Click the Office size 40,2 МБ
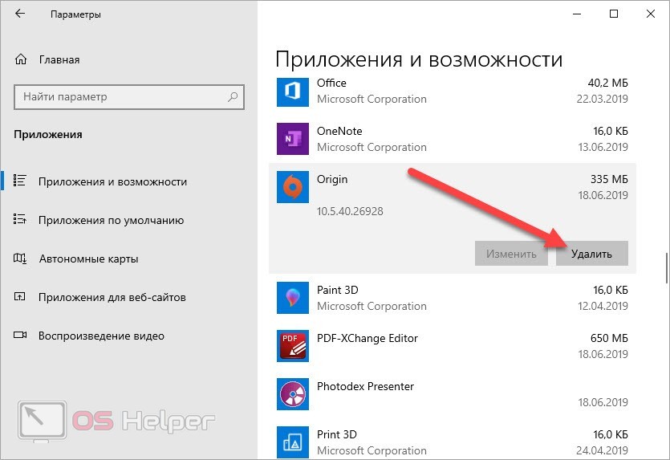Image resolution: width=670 pixels, height=460 pixels. click(608, 83)
